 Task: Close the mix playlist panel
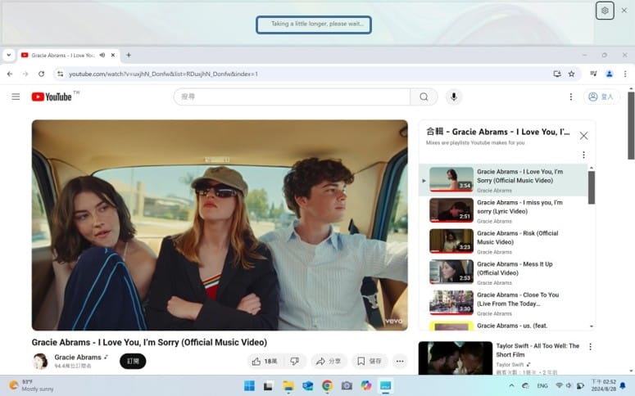click(x=583, y=136)
